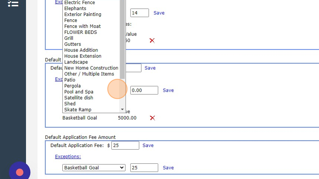Save the 0.00 exception value

coord(168,90)
